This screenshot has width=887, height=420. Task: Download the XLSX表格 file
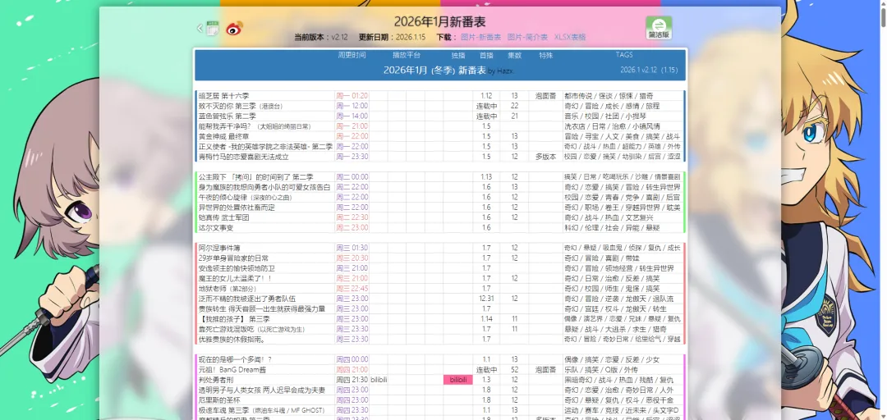coord(570,37)
